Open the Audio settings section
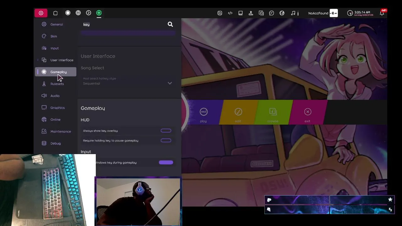This screenshot has height=226, width=402. tap(56, 96)
